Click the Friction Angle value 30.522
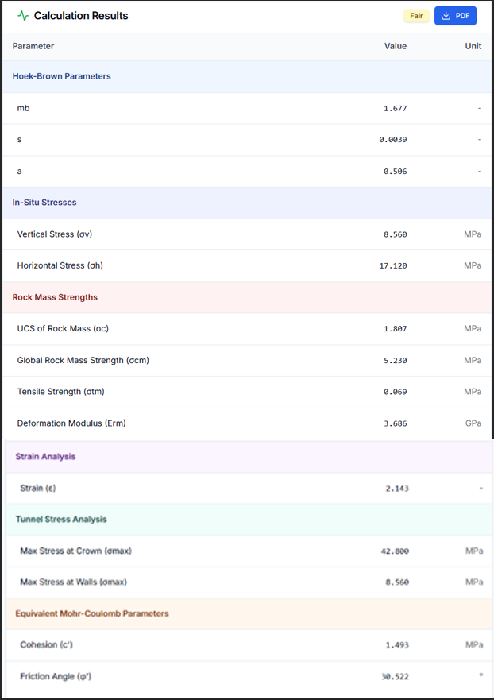 [395, 676]
